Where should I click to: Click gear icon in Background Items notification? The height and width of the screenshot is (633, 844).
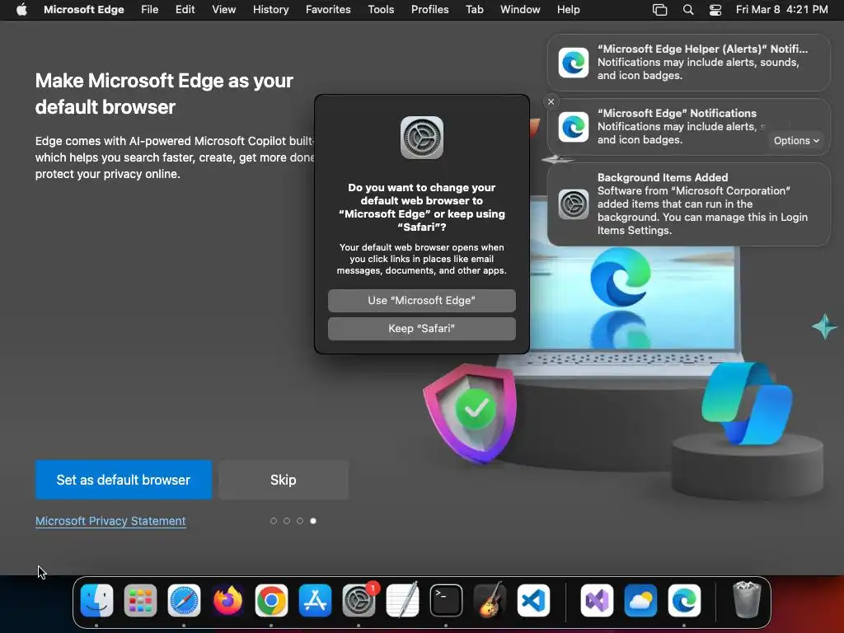(574, 204)
